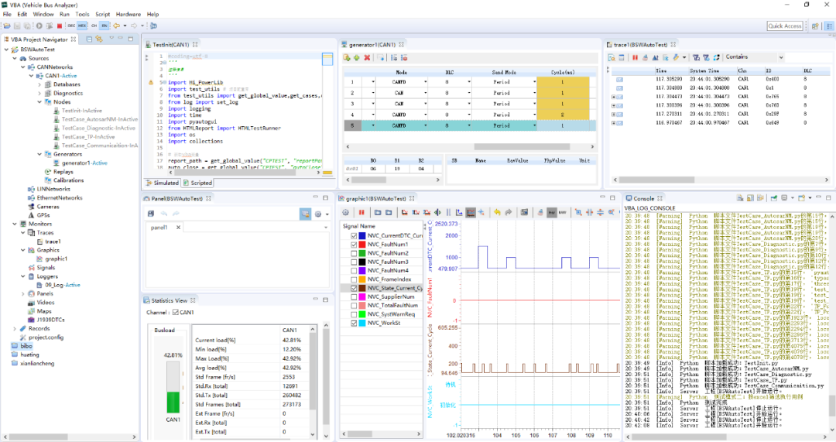Pause the graphic1 plotting
The width and height of the screenshot is (836, 442).
pyautogui.click(x=361, y=212)
